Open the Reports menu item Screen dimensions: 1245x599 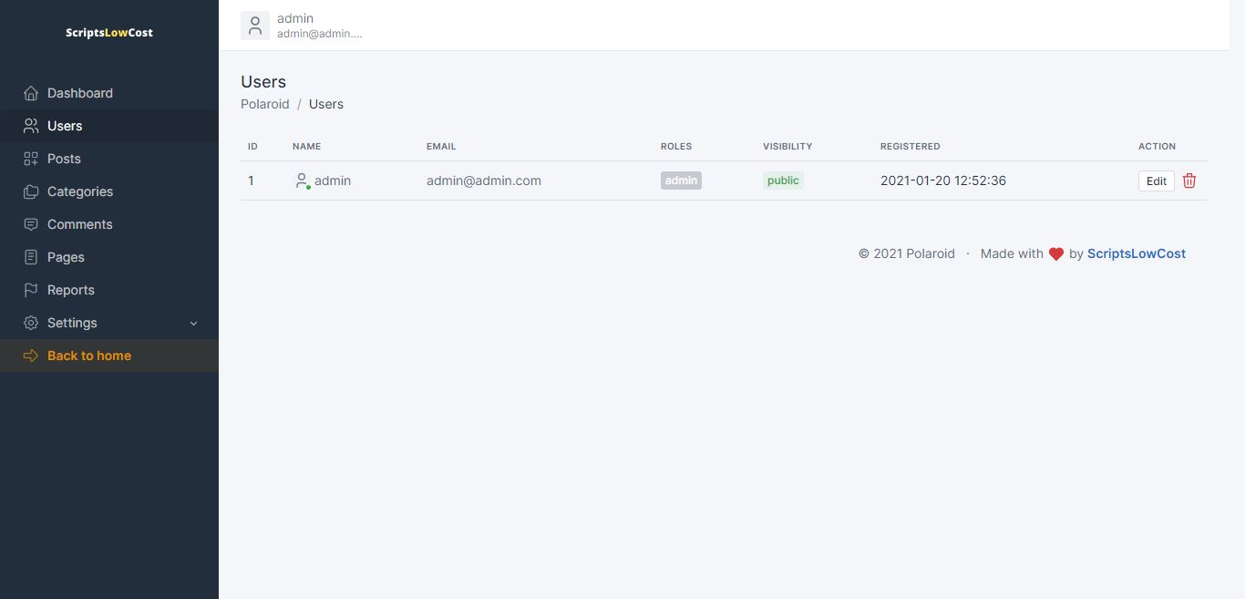pos(109,290)
